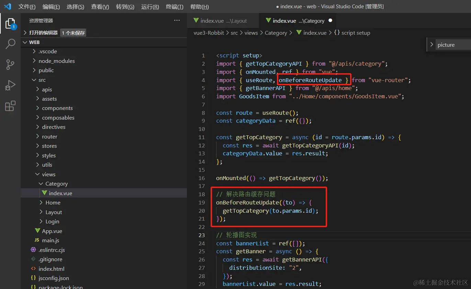Image resolution: width=471 pixels, height=289 pixels.
Task: Expand Layout folder in views
Action: (104, 212)
